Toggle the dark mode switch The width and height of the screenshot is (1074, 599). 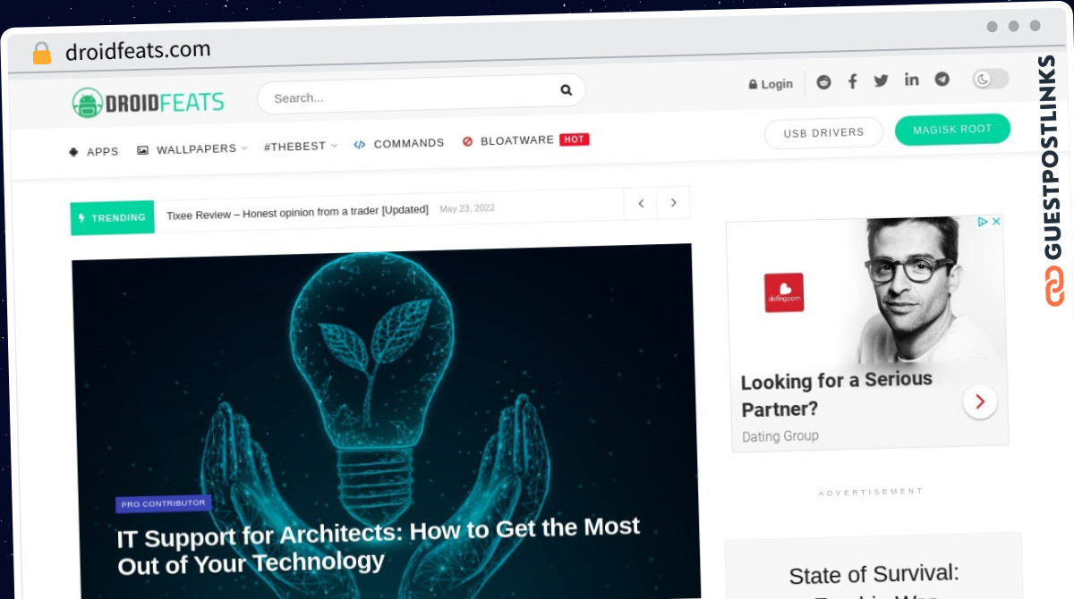991,79
